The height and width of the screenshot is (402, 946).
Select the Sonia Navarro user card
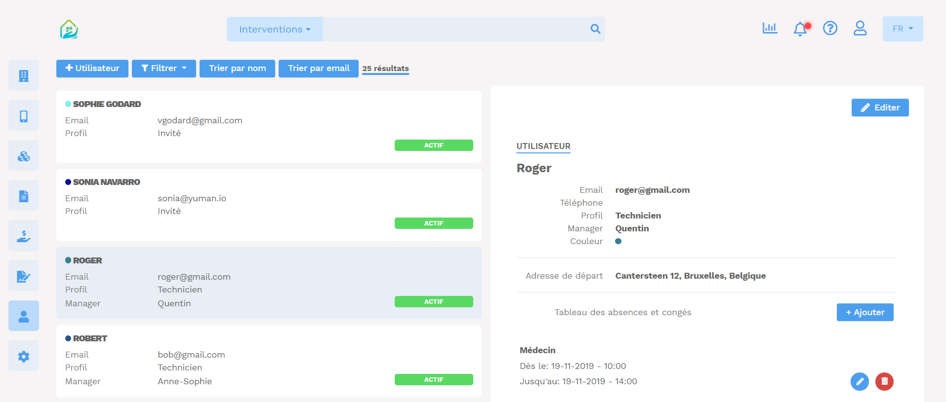(x=269, y=205)
